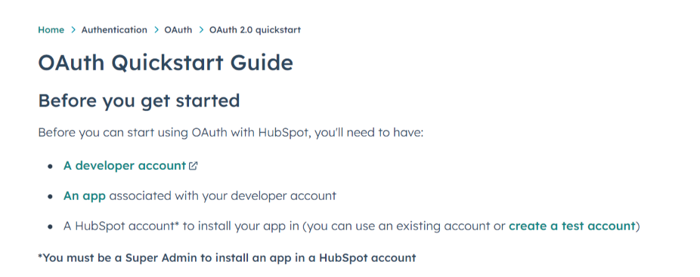Click the chevron after the Authentication breadcrumb
The height and width of the screenshot is (277, 700).
pyautogui.click(x=156, y=30)
